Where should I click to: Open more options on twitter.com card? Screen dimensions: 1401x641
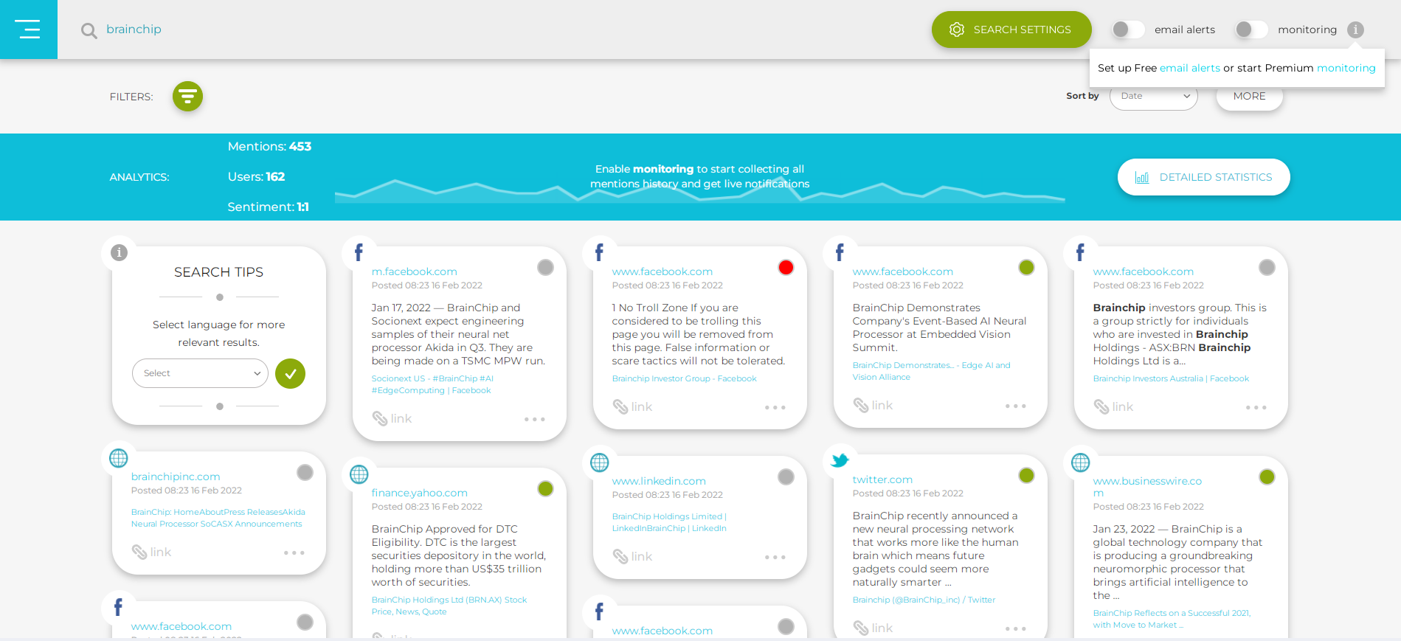[x=1016, y=628]
